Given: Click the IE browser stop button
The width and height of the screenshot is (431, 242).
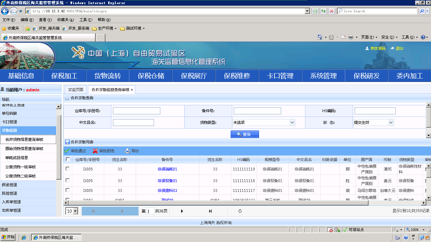Looking at the screenshot, I should coord(332,11).
